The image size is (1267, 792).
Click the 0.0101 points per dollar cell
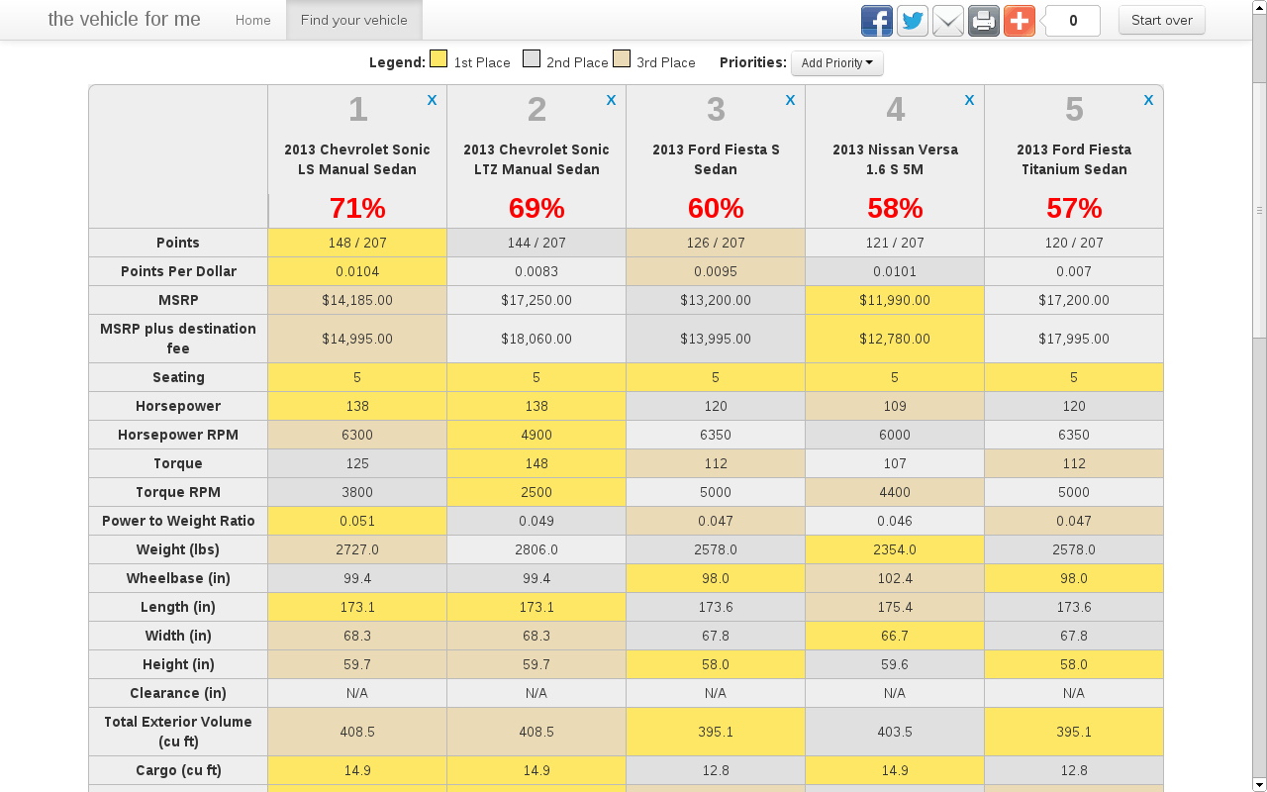coord(895,271)
